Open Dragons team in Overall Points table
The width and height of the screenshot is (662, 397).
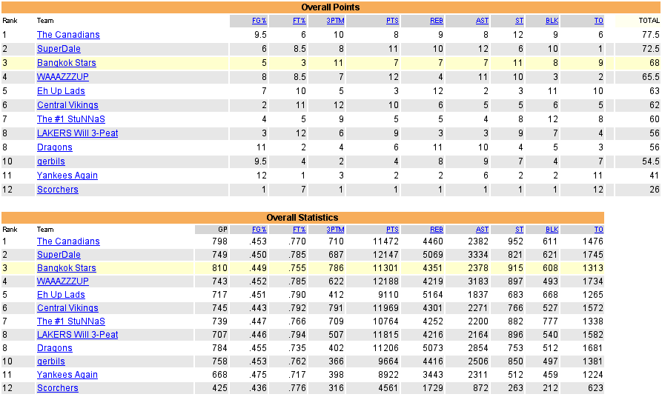[x=54, y=147]
